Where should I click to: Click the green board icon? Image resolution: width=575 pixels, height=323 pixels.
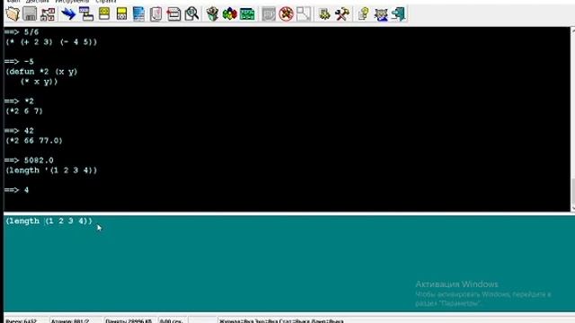tap(248, 14)
